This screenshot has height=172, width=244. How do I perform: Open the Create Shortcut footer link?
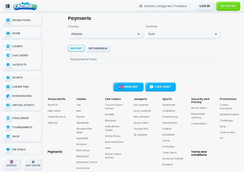tap(56, 117)
